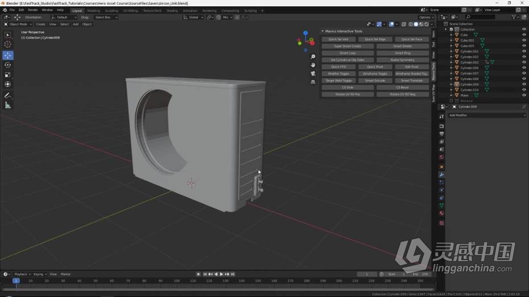The image size is (529, 297).
Task: Open the Options dropdown in viewport header
Action: point(426,17)
